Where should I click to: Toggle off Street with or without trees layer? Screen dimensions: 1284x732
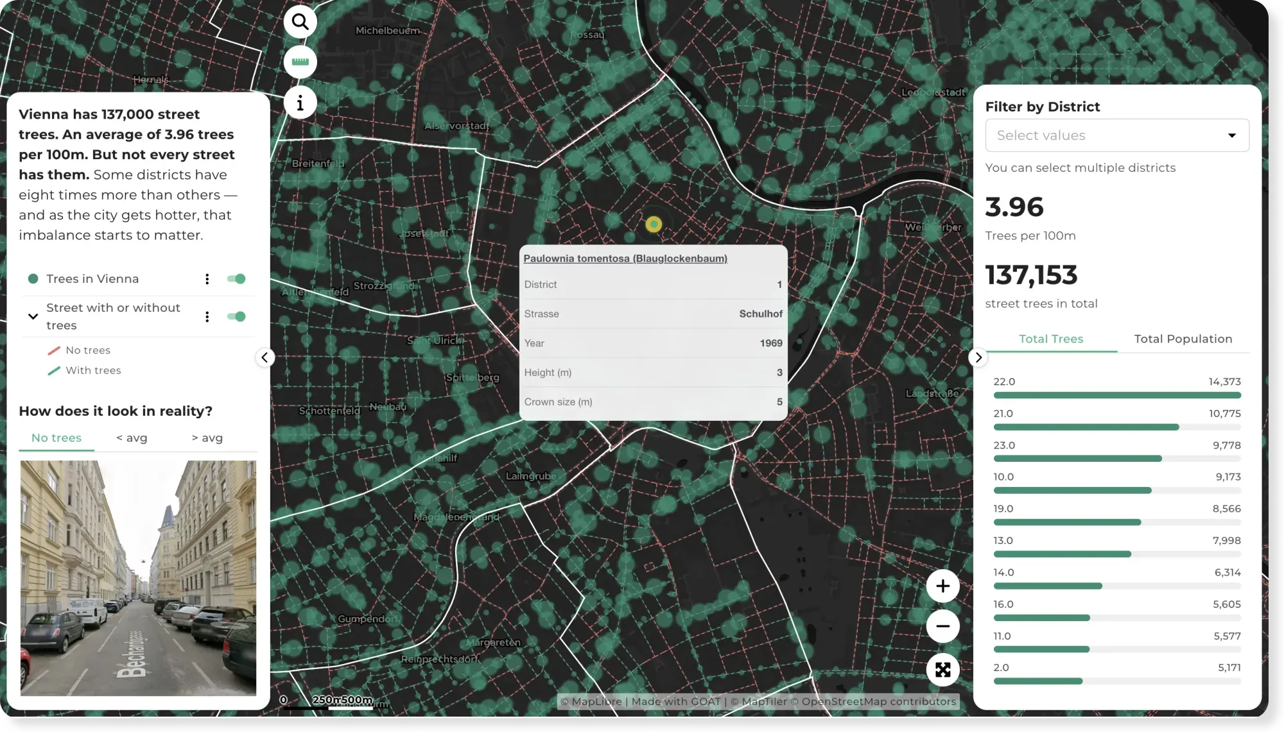236,316
